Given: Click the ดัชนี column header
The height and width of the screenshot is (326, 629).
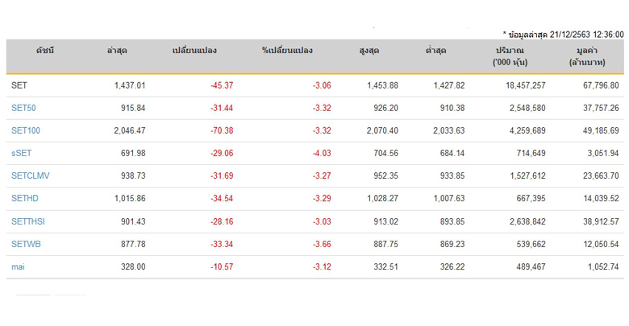Looking at the screenshot, I should 44,51.
